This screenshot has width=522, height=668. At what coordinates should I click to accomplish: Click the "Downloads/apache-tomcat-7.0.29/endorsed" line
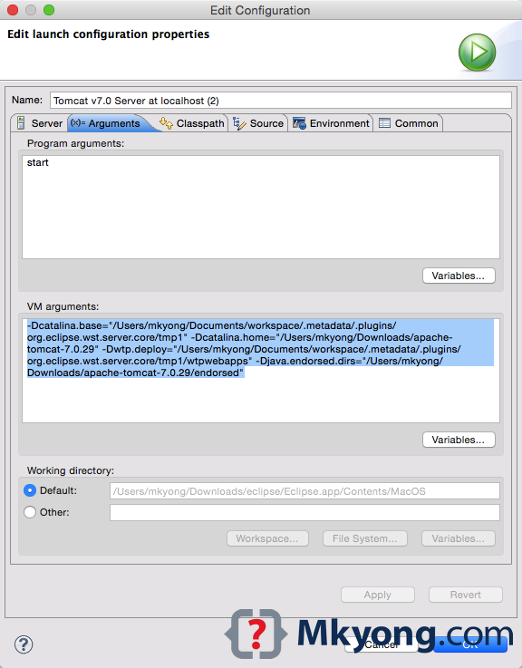(136, 373)
